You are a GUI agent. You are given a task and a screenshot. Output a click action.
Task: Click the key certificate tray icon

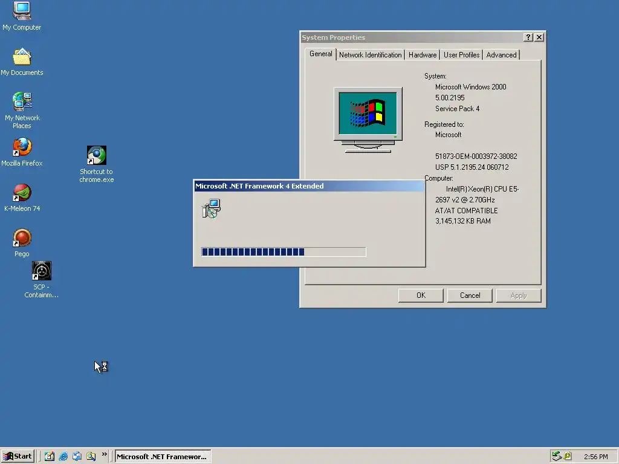pos(568,456)
